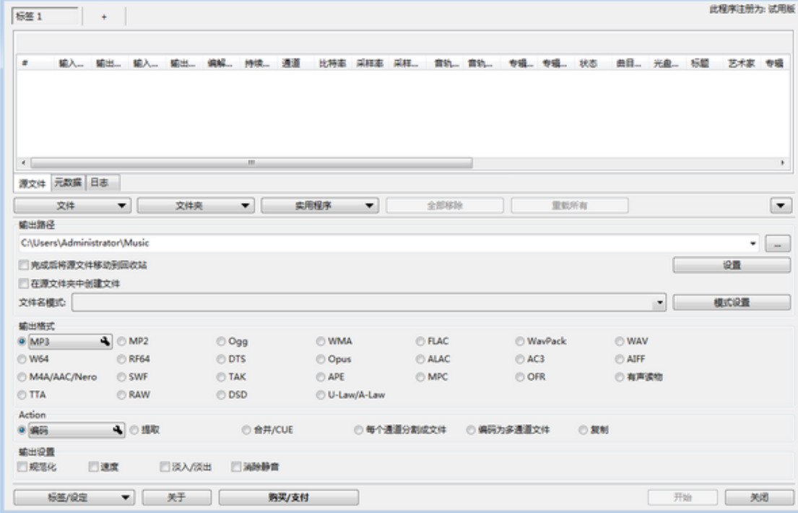This screenshot has width=798, height=513.
Task: Choose the 复制 action
Action: [x=584, y=430]
